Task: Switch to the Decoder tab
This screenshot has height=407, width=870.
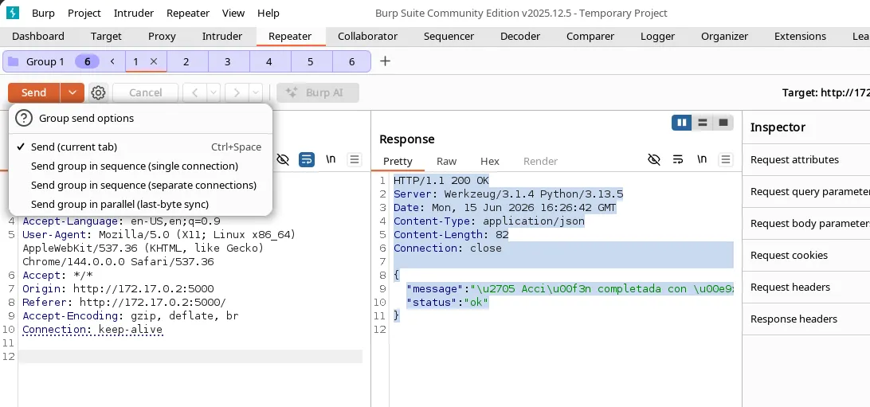Action: 520,36
